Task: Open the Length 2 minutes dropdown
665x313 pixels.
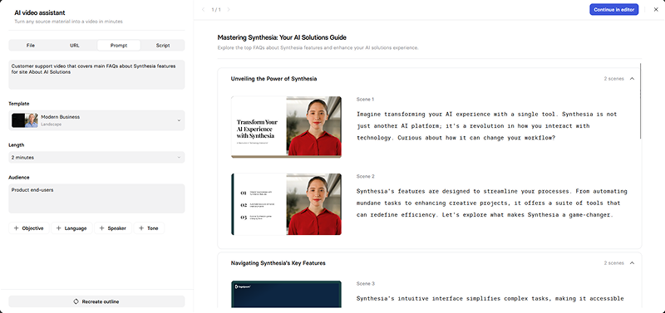Action: tap(96, 158)
